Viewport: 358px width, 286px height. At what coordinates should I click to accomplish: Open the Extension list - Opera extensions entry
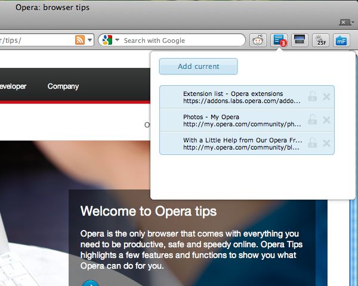point(247,97)
